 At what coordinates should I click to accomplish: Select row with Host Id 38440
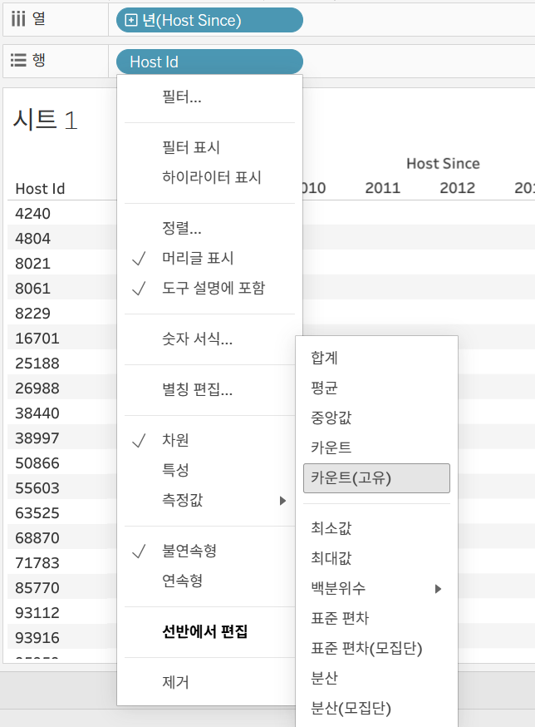click(x=37, y=413)
